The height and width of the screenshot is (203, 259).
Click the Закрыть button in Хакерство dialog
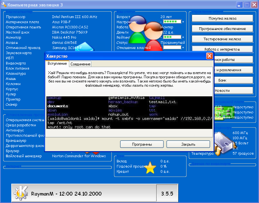point(188,144)
